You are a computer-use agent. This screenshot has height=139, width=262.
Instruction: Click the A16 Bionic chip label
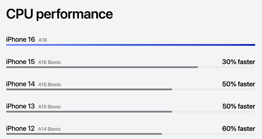pos(50,62)
